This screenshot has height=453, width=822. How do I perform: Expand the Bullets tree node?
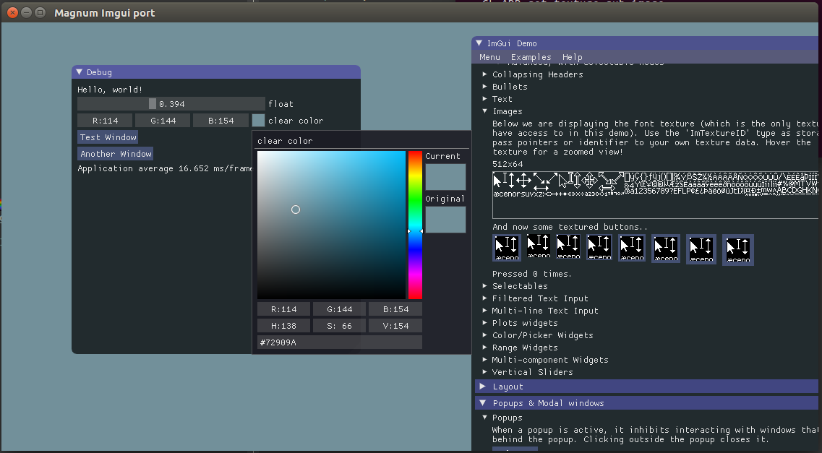click(505, 87)
